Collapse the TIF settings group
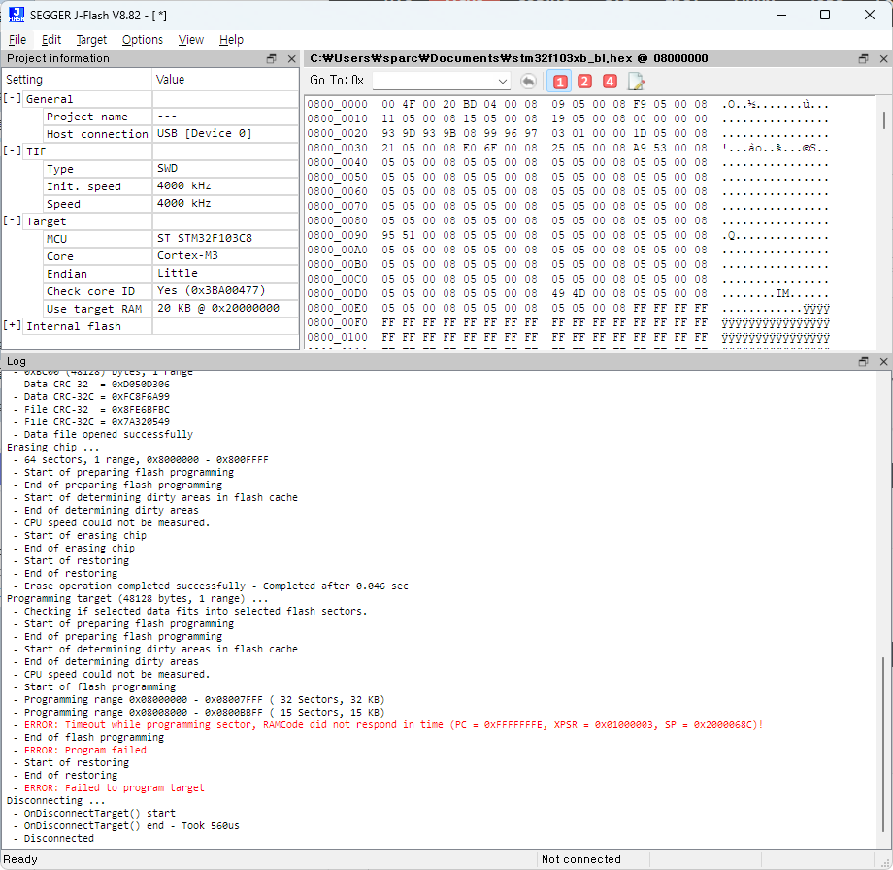 13,151
